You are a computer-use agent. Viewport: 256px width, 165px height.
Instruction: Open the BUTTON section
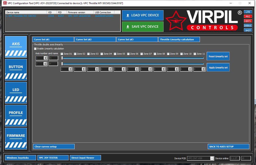tap(16, 70)
